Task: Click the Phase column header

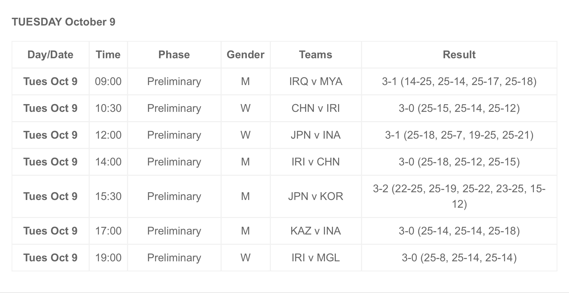Action: tap(174, 55)
